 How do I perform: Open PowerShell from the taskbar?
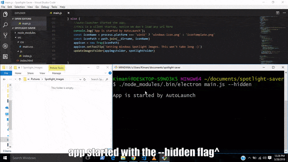click(x=102, y=158)
